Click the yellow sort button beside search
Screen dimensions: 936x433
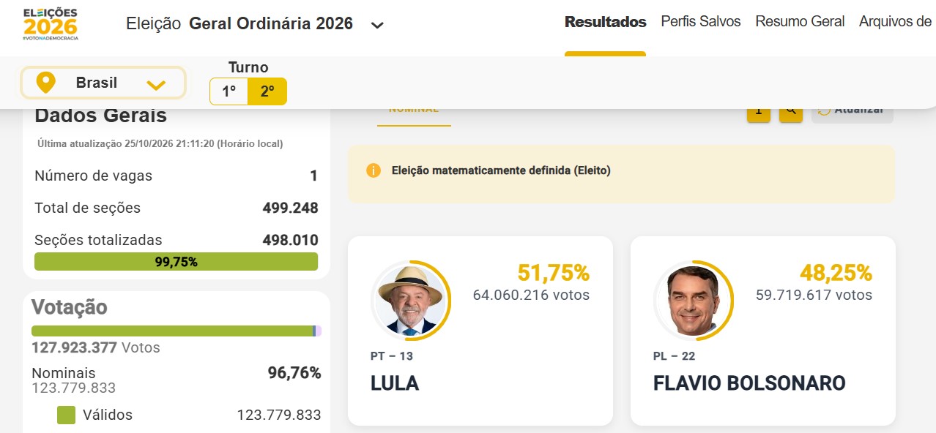(759, 110)
